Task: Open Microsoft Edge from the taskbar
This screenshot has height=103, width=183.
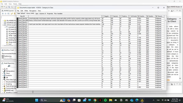Action: pos(137,100)
